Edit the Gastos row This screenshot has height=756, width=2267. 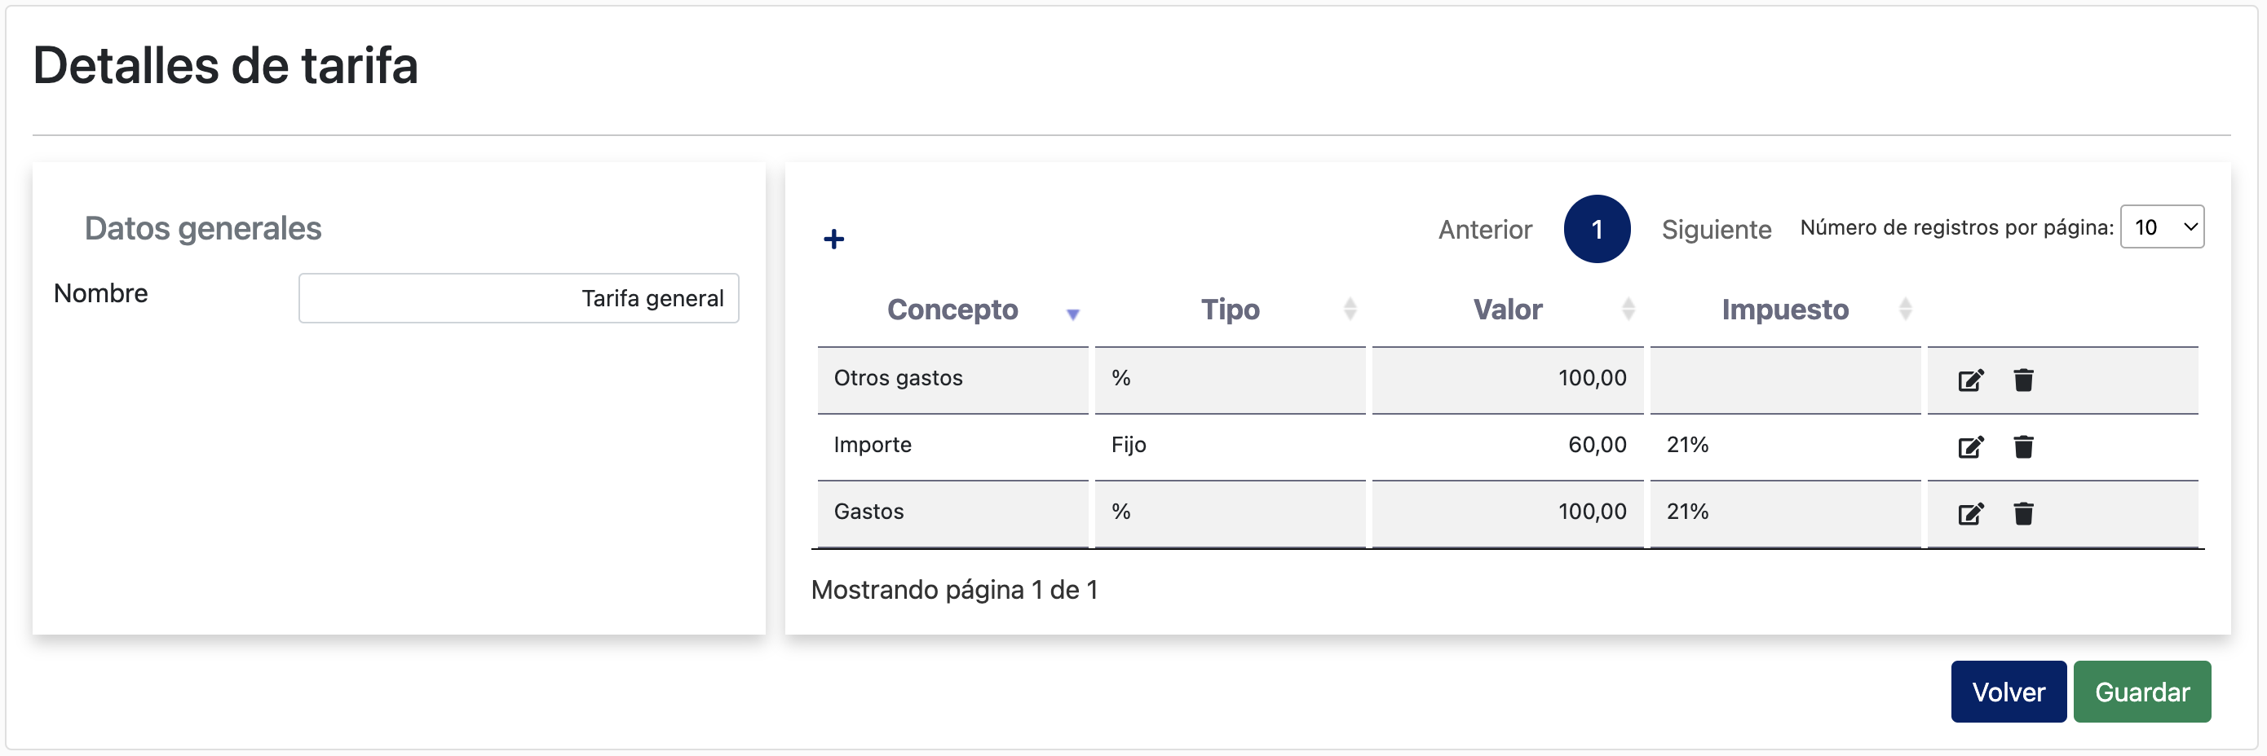click(x=1970, y=513)
